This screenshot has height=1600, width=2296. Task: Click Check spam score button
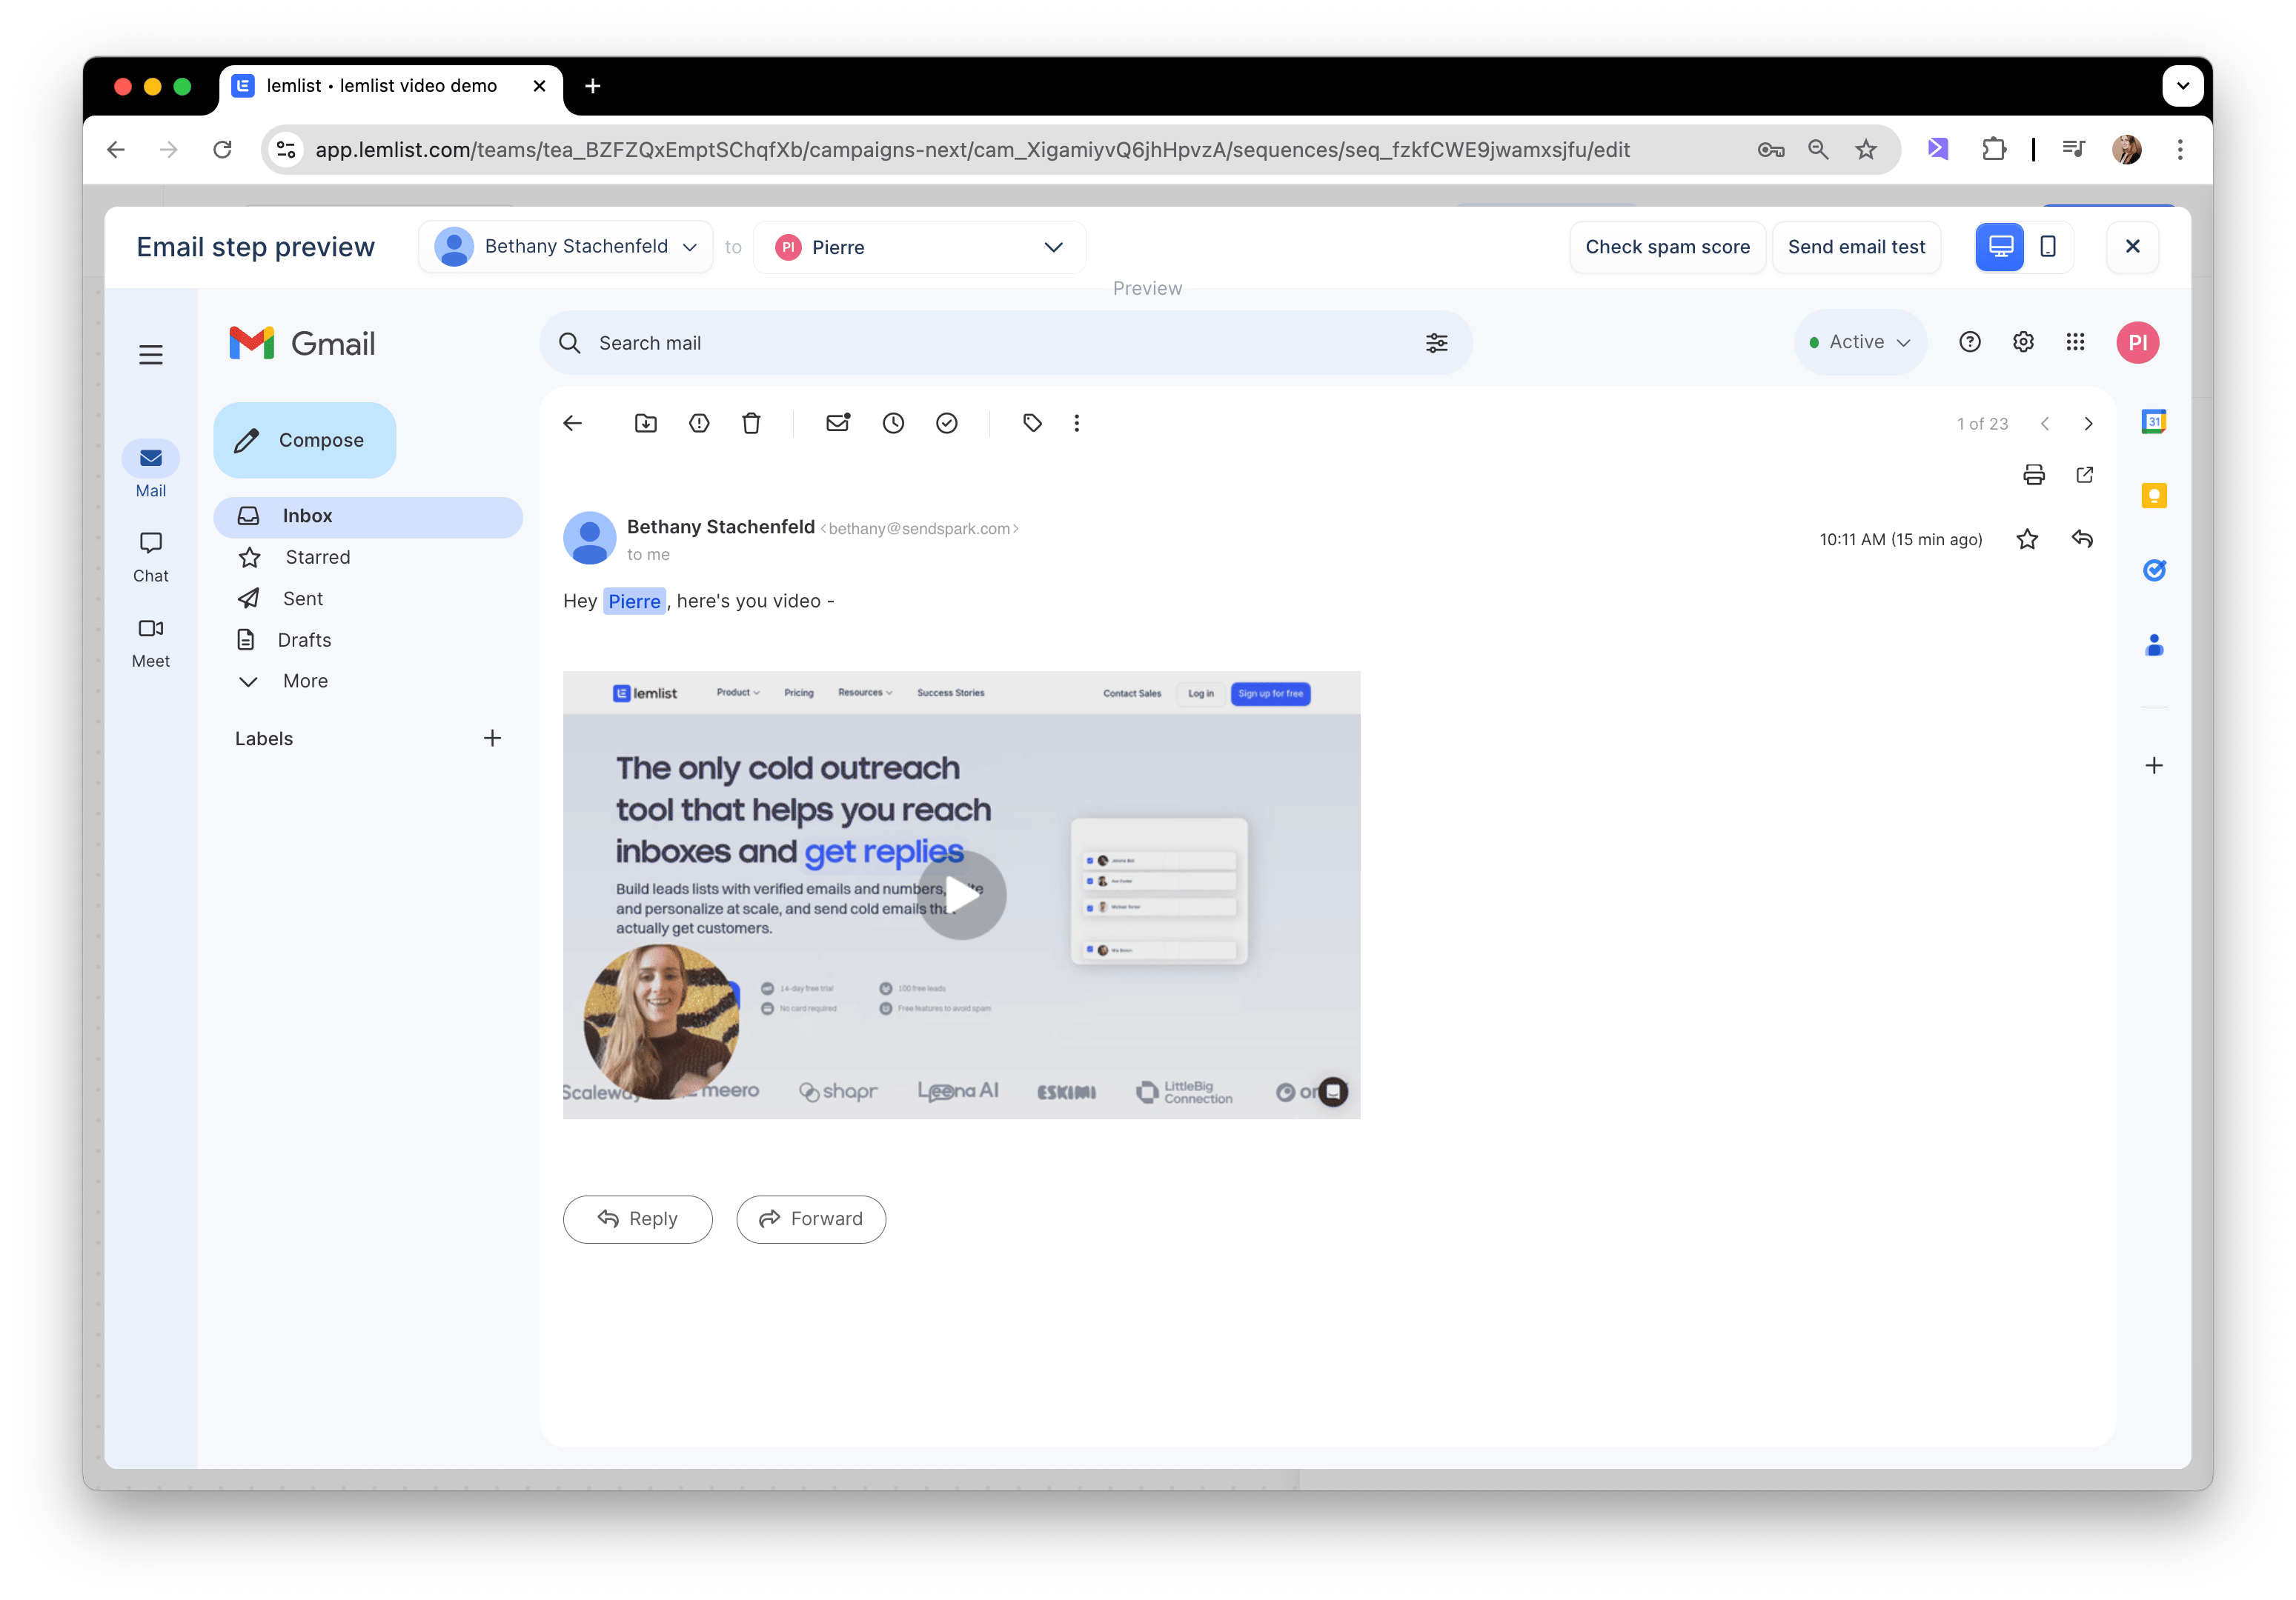pos(1667,247)
